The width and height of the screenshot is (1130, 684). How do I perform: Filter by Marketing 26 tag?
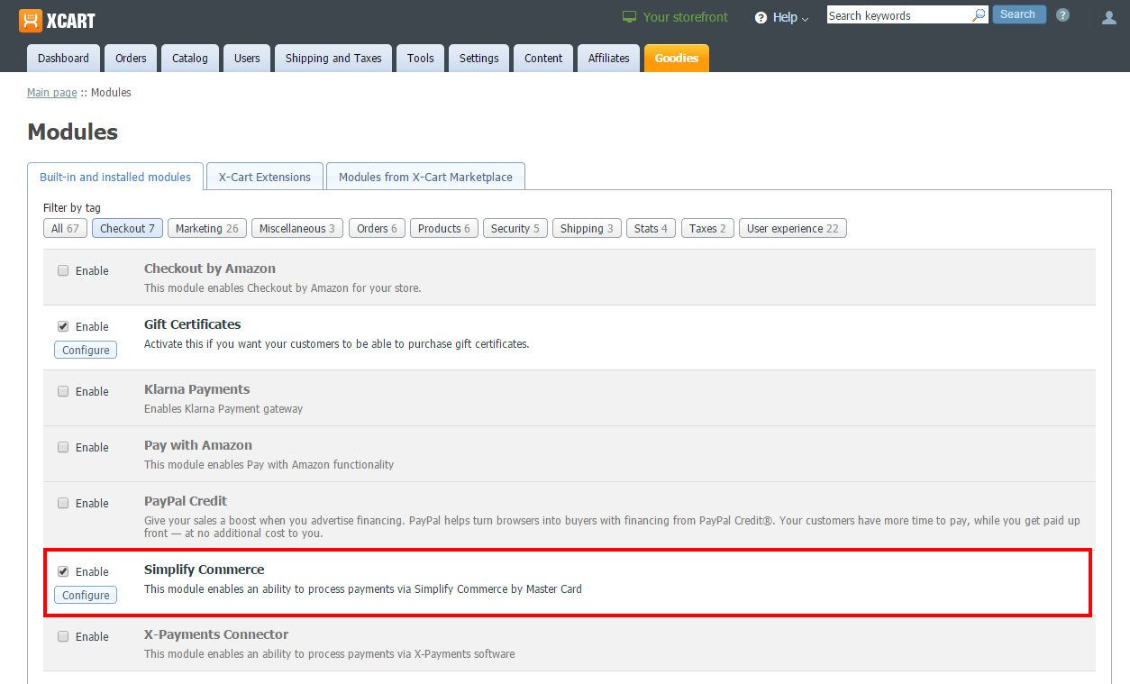pos(207,228)
